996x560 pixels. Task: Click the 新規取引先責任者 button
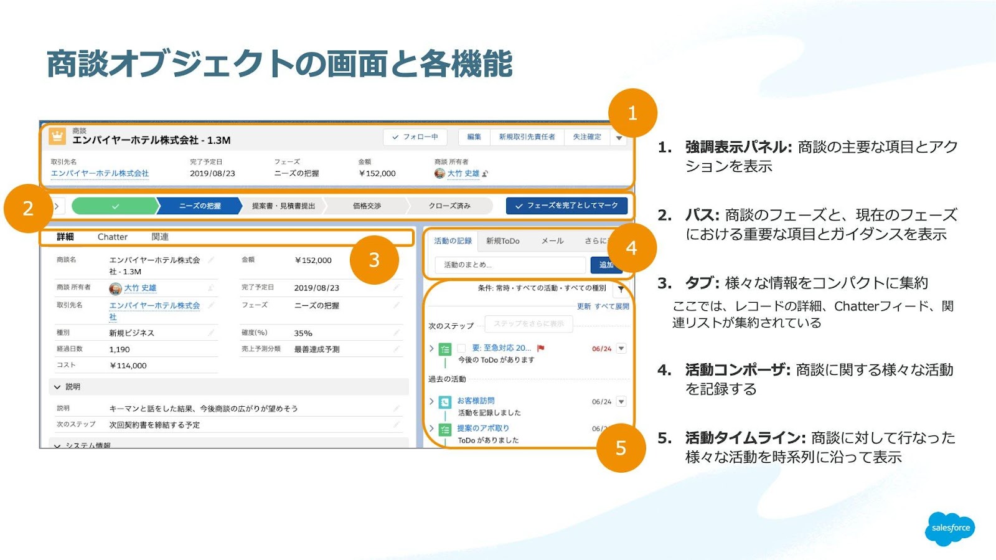tap(527, 137)
